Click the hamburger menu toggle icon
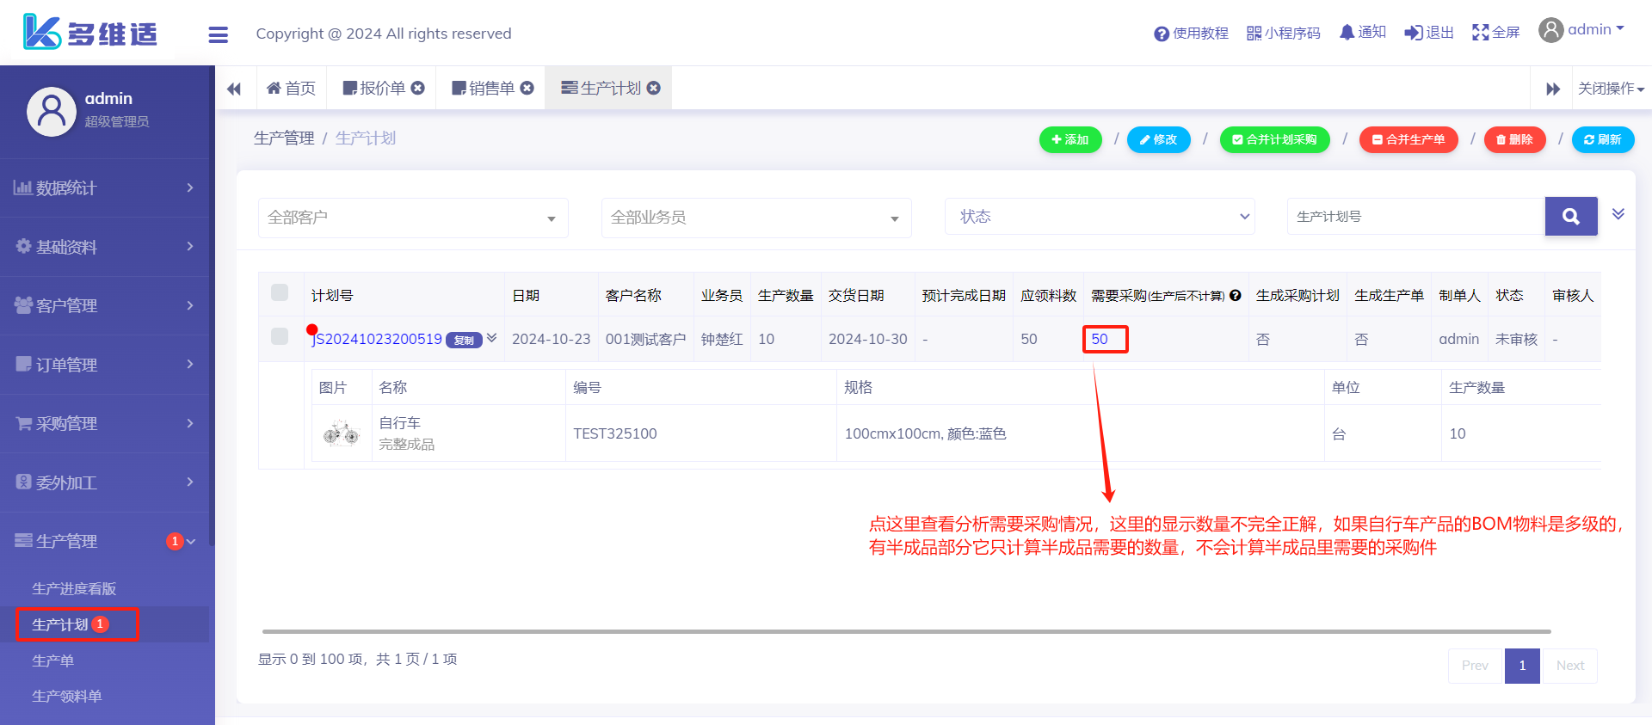The height and width of the screenshot is (725, 1652). pyautogui.click(x=218, y=34)
